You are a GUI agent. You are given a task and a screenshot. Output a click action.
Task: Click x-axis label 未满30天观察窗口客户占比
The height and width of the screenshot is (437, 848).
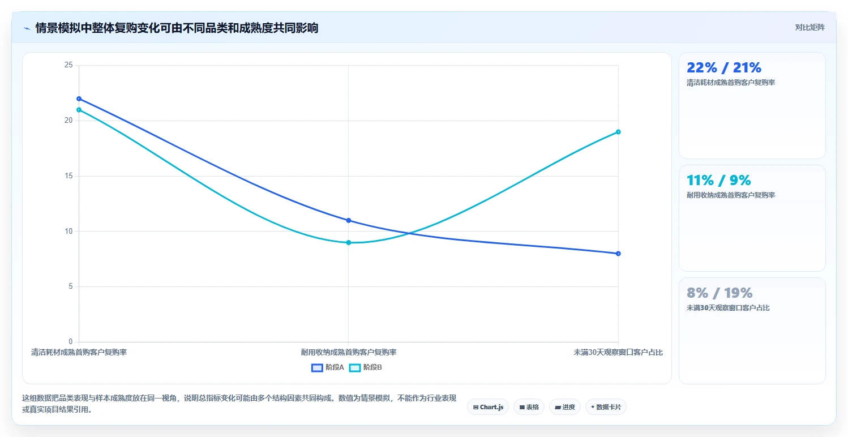click(x=618, y=352)
